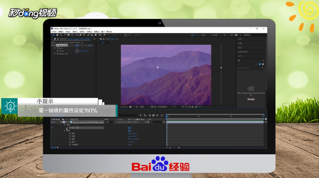Viewport: 319px width, 178px height.
Task: Select the Unified Camera tool
Action: click(69, 35)
